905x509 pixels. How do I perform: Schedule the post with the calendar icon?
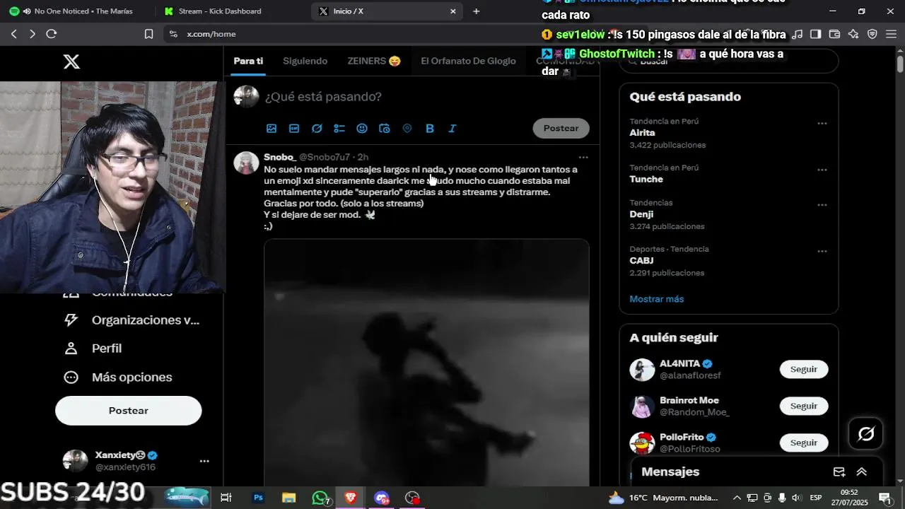pos(385,128)
